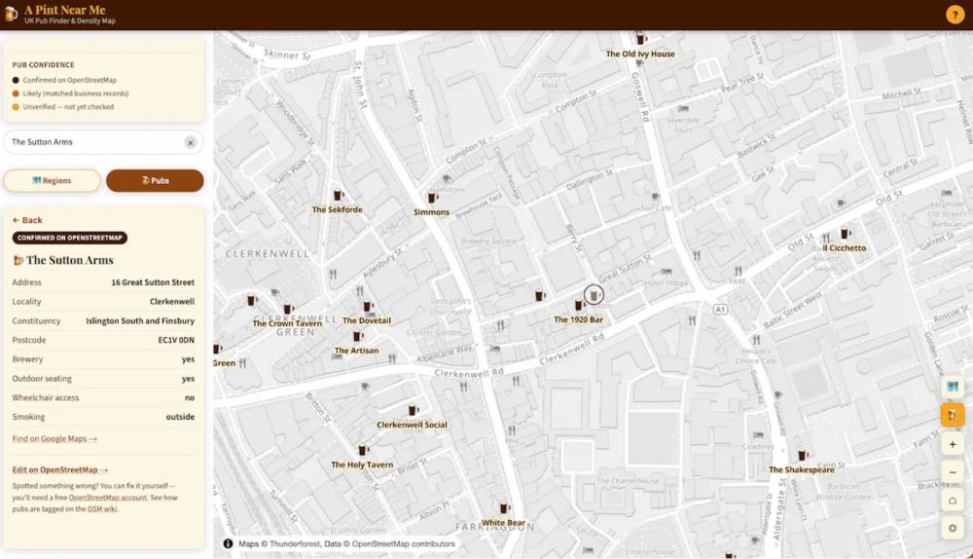
Task: Toggle the orange pubs layer button
Action: 952,415
